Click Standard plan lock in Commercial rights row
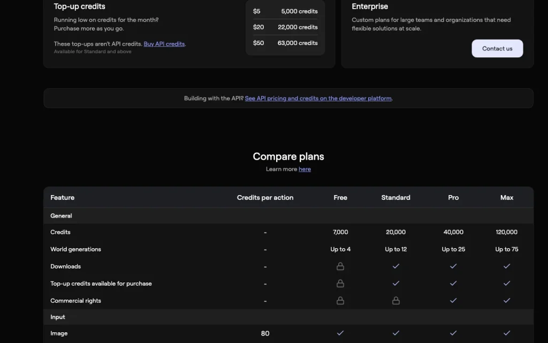Screen dimensions: 548x343 point(395,301)
